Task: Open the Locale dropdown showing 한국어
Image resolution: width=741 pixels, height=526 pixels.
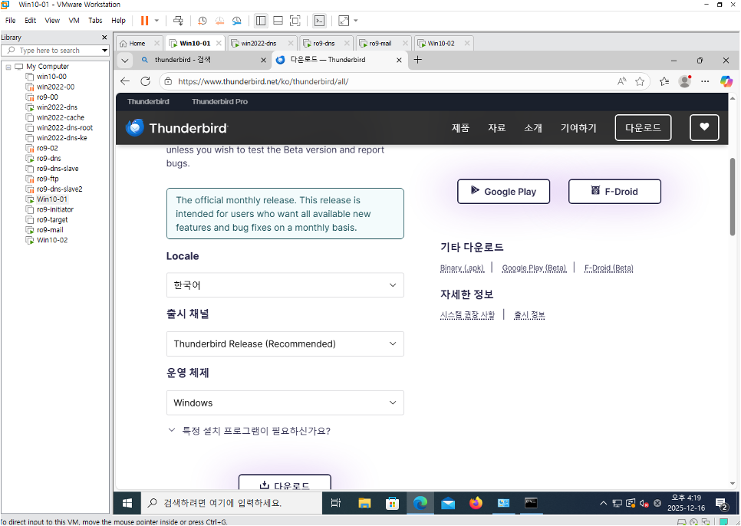Action: [x=285, y=285]
